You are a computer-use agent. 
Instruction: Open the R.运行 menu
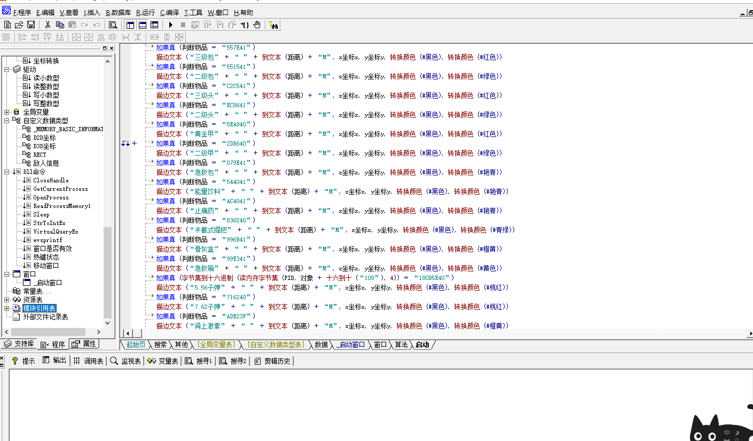pos(145,12)
